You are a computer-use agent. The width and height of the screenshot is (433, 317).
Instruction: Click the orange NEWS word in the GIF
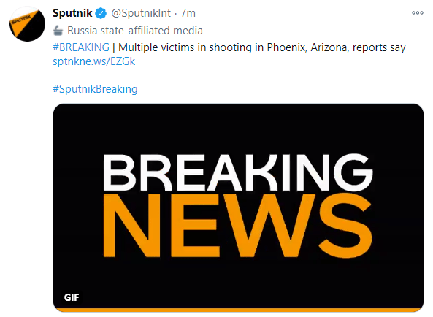pyautogui.click(x=237, y=225)
